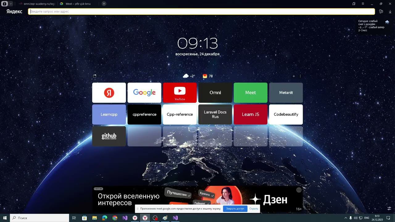Launch Microsoft Edge from the taskbar

coord(105,218)
